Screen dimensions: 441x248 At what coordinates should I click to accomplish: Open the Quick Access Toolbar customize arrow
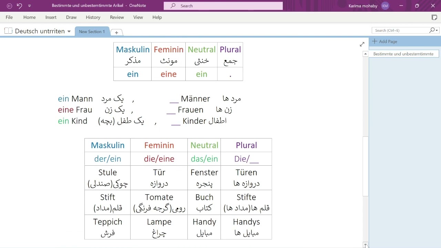(29, 6)
